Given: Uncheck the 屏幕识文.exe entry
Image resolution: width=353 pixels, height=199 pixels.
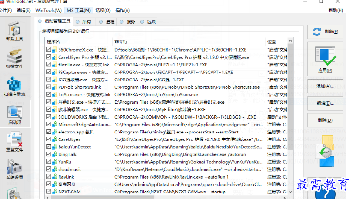Looking at the screenshot, I should coord(48,102).
